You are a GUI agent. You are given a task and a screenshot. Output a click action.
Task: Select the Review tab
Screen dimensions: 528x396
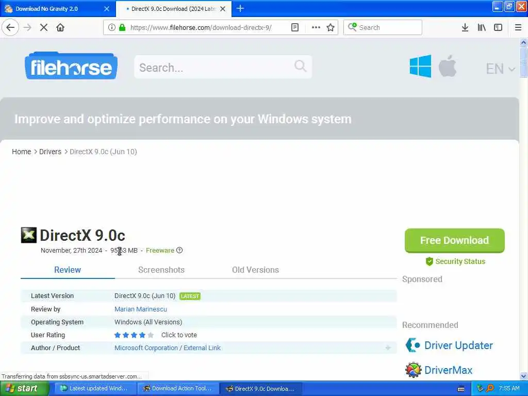[68, 270]
